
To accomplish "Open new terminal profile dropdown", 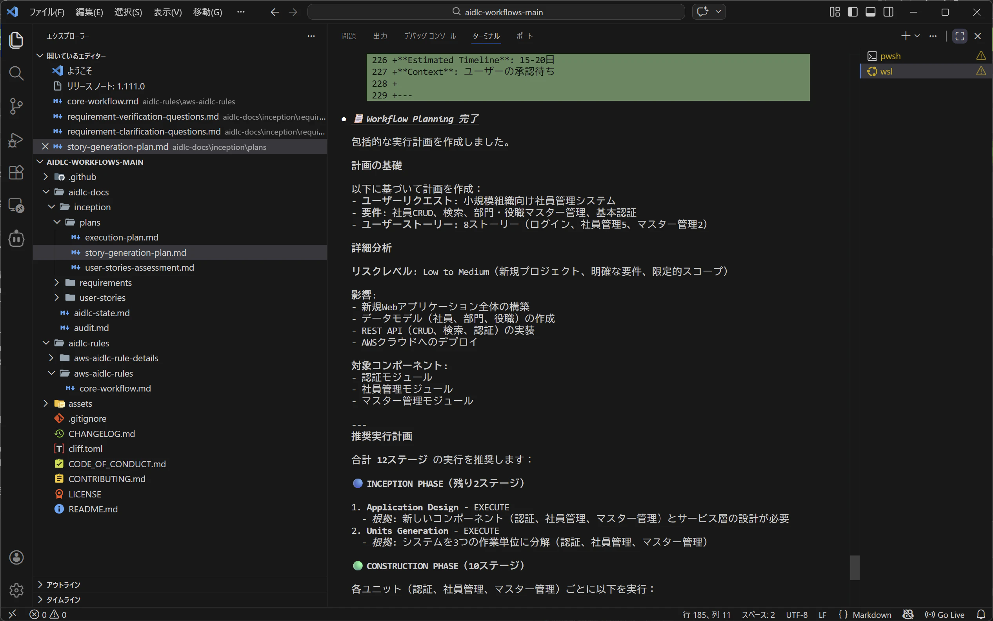I will (917, 36).
